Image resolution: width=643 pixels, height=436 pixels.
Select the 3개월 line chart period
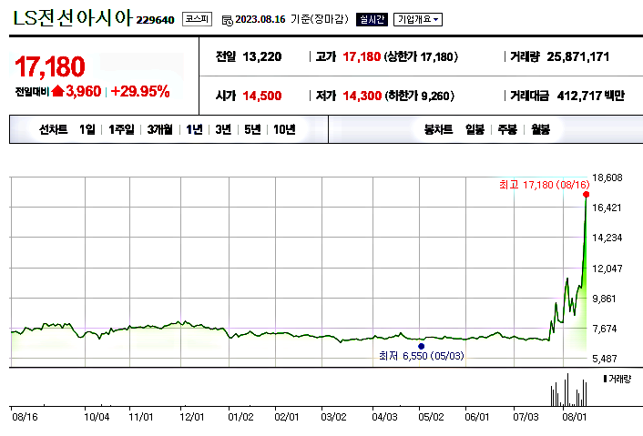(x=160, y=129)
